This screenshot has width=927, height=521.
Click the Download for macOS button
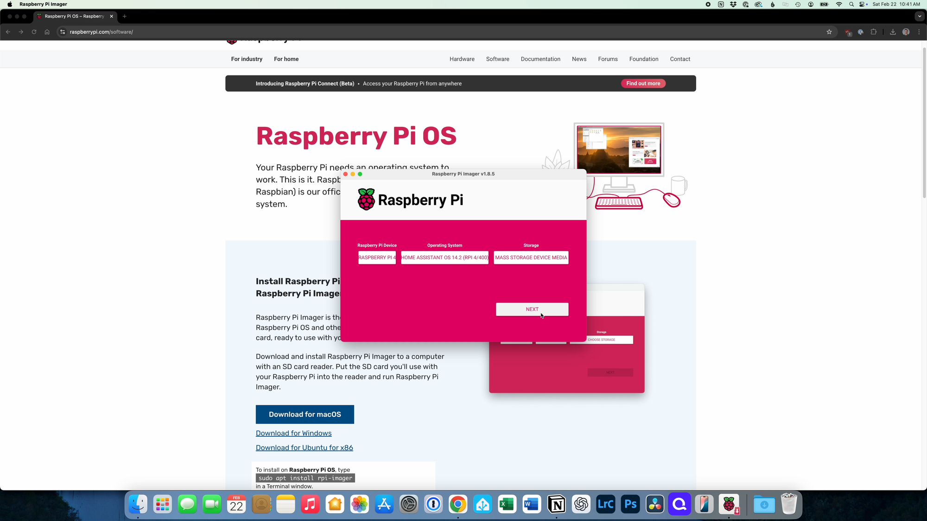coord(305,414)
